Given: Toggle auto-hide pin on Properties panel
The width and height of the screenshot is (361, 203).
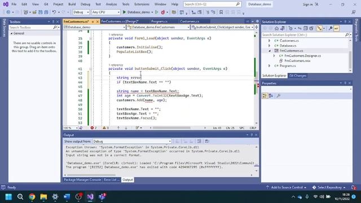Looking at the screenshot, I should 345,83.
